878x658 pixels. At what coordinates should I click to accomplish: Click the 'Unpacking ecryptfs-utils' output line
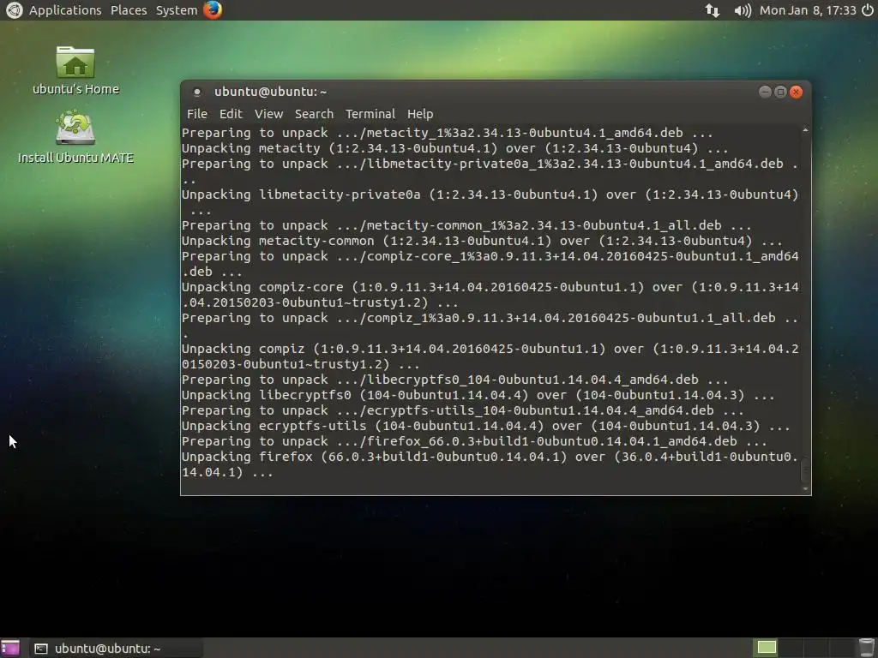[x=485, y=426]
